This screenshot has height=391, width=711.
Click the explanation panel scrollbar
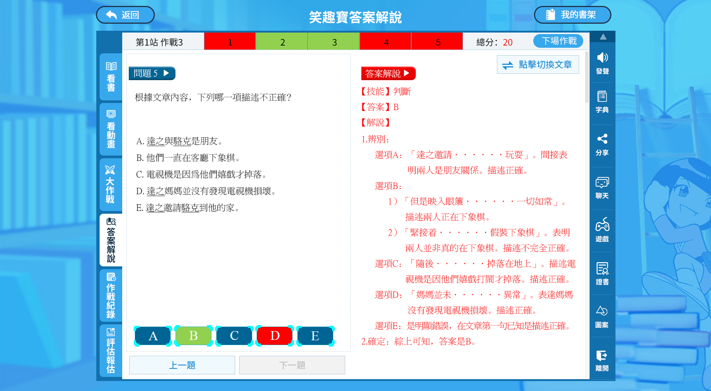tap(587, 78)
